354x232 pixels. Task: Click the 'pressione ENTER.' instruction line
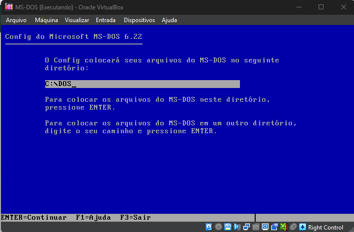pos(80,108)
